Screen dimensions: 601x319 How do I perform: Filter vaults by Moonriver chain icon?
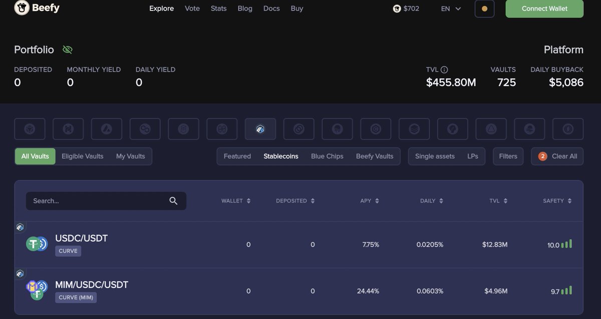click(337, 129)
